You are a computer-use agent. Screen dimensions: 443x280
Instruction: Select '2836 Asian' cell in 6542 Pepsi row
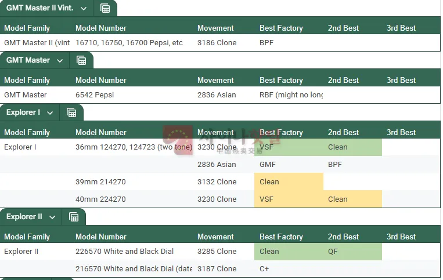(217, 95)
